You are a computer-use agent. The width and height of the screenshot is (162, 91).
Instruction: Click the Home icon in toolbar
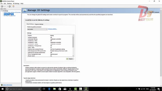point(13,6)
